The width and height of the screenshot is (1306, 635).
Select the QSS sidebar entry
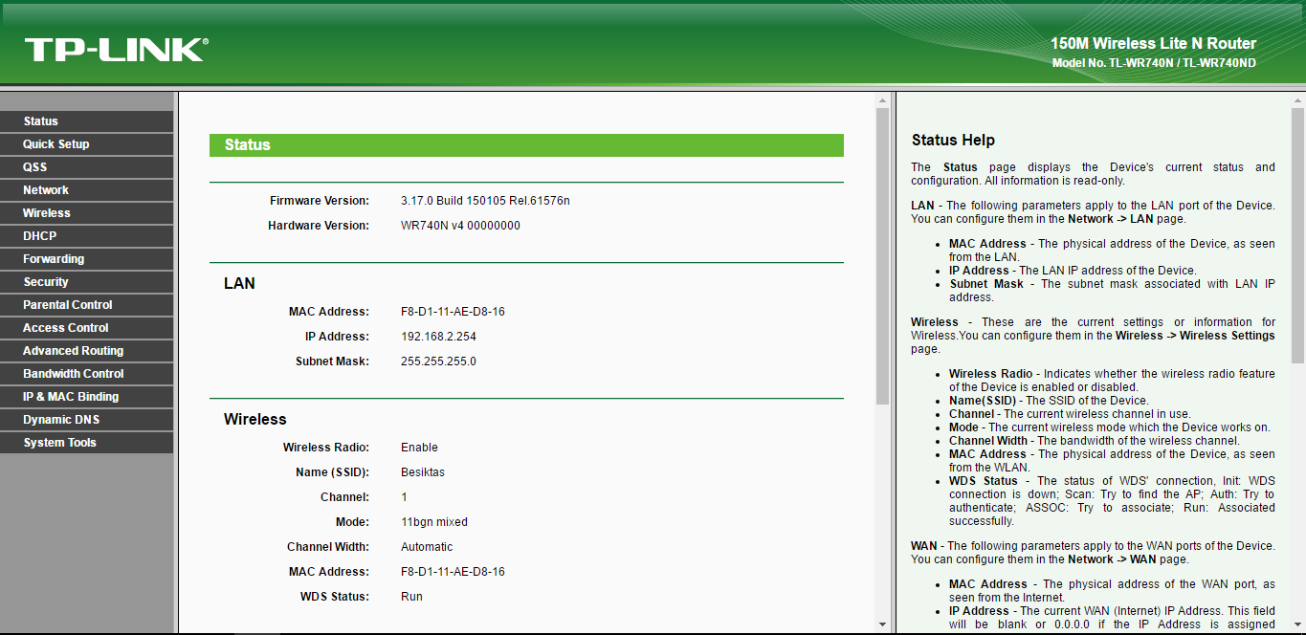(86, 167)
